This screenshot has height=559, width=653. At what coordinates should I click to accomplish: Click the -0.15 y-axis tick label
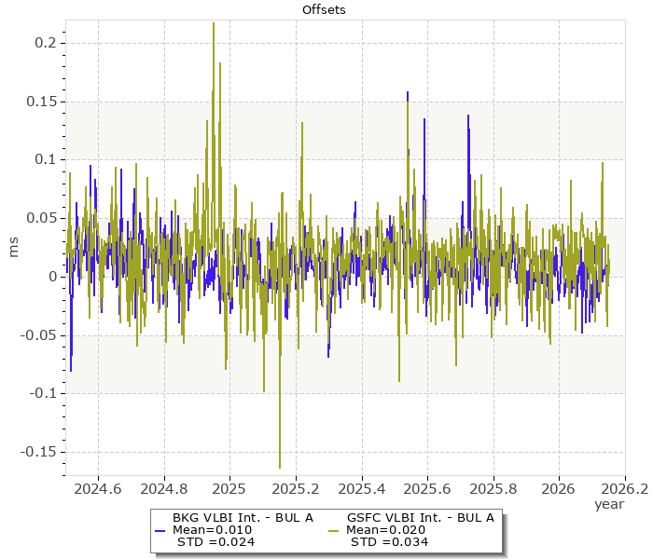point(39,452)
